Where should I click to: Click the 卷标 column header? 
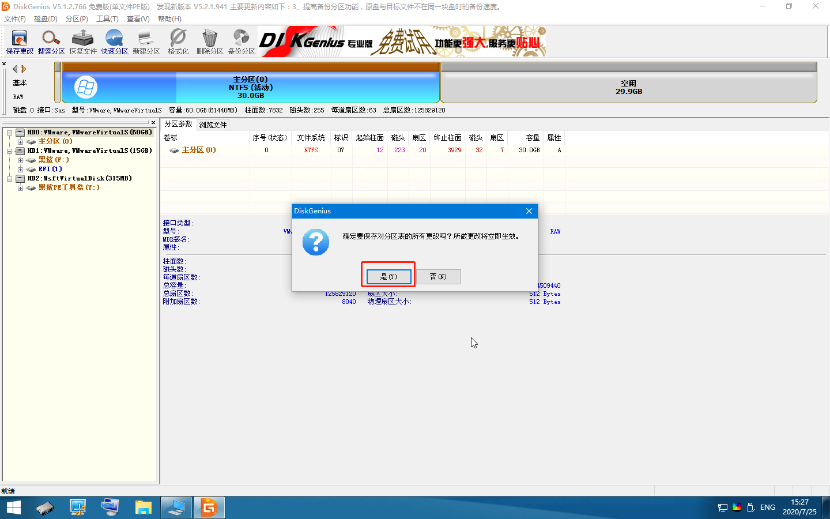(x=205, y=138)
